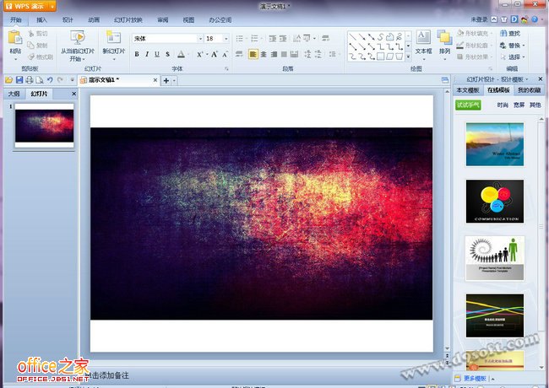Insert a text box (文本框)
549x388 pixels.
422,38
